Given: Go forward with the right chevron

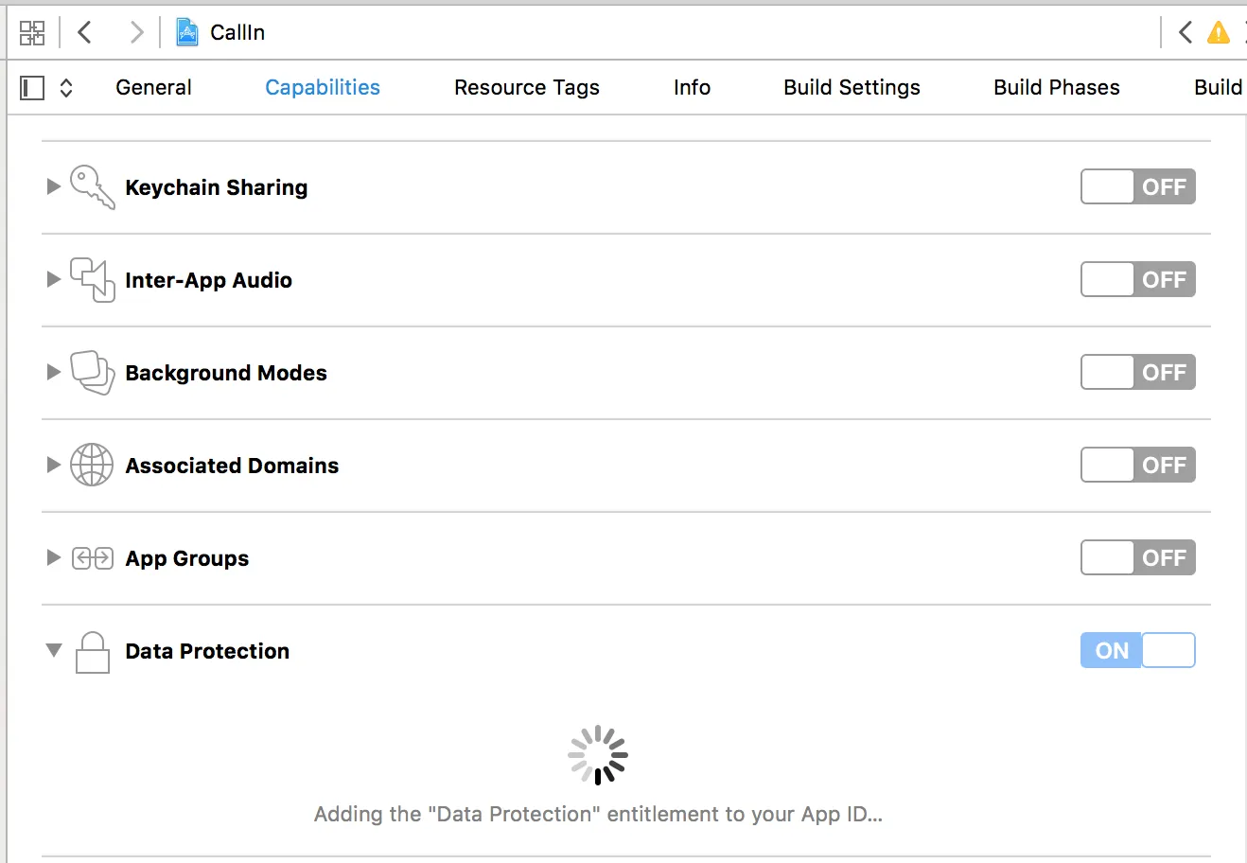Looking at the screenshot, I should pos(137,33).
